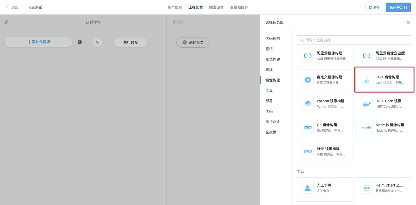Select 部署 category

[269, 101]
